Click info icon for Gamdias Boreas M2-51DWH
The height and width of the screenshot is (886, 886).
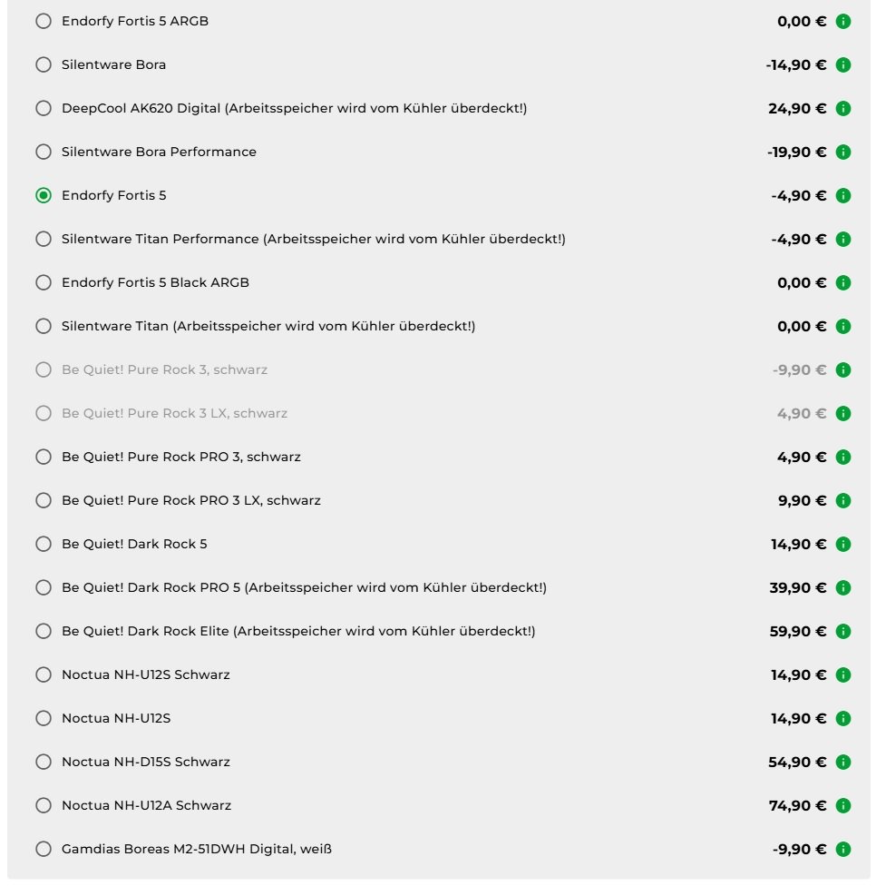[x=843, y=849]
